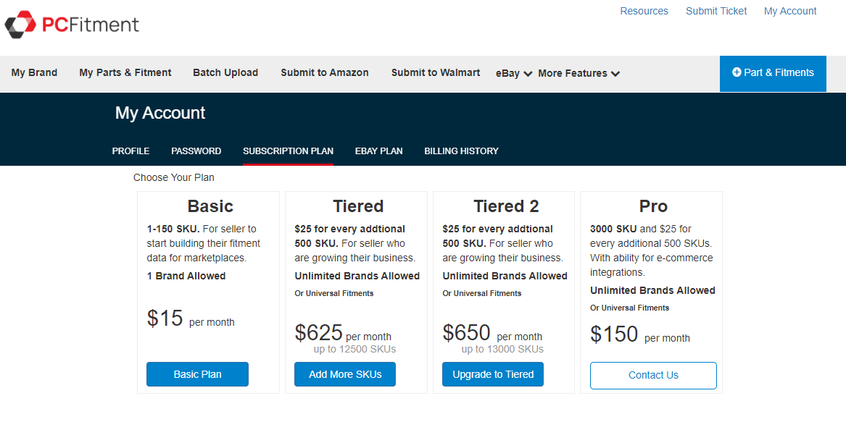Click the PCFitment logo
This screenshot has width=846, height=422.
(x=72, y=25)
